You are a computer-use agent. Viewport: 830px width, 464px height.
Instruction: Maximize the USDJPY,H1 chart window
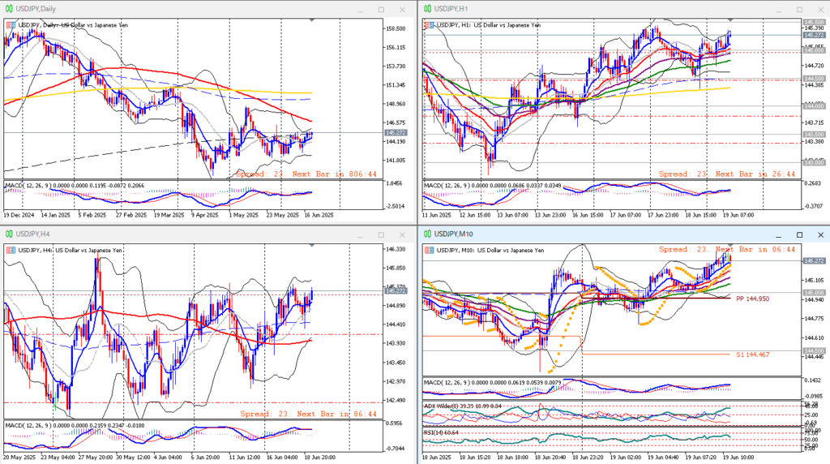(x=800, y=10)
